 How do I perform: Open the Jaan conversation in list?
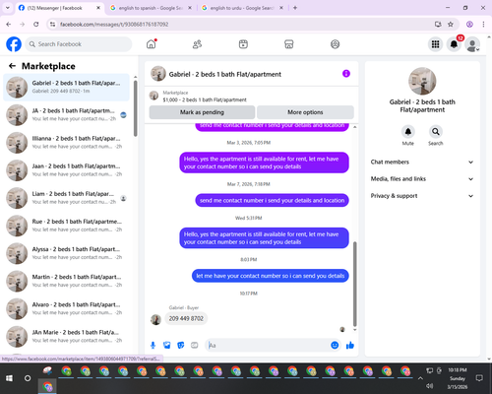[x=66, y=170]
